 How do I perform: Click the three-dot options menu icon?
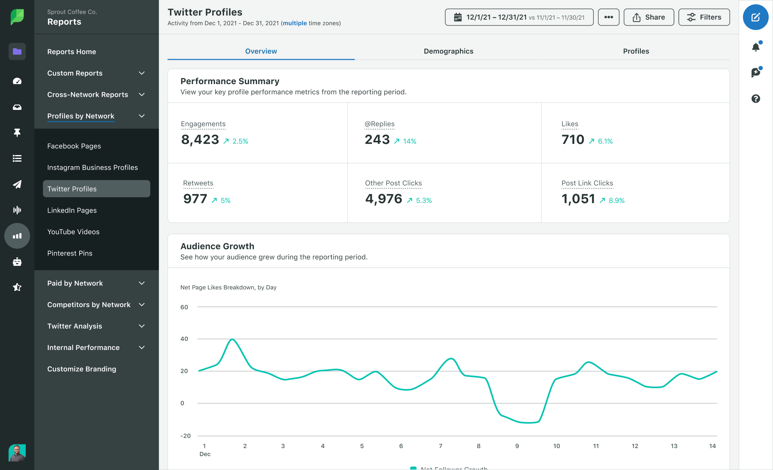(x=608, y=17)
